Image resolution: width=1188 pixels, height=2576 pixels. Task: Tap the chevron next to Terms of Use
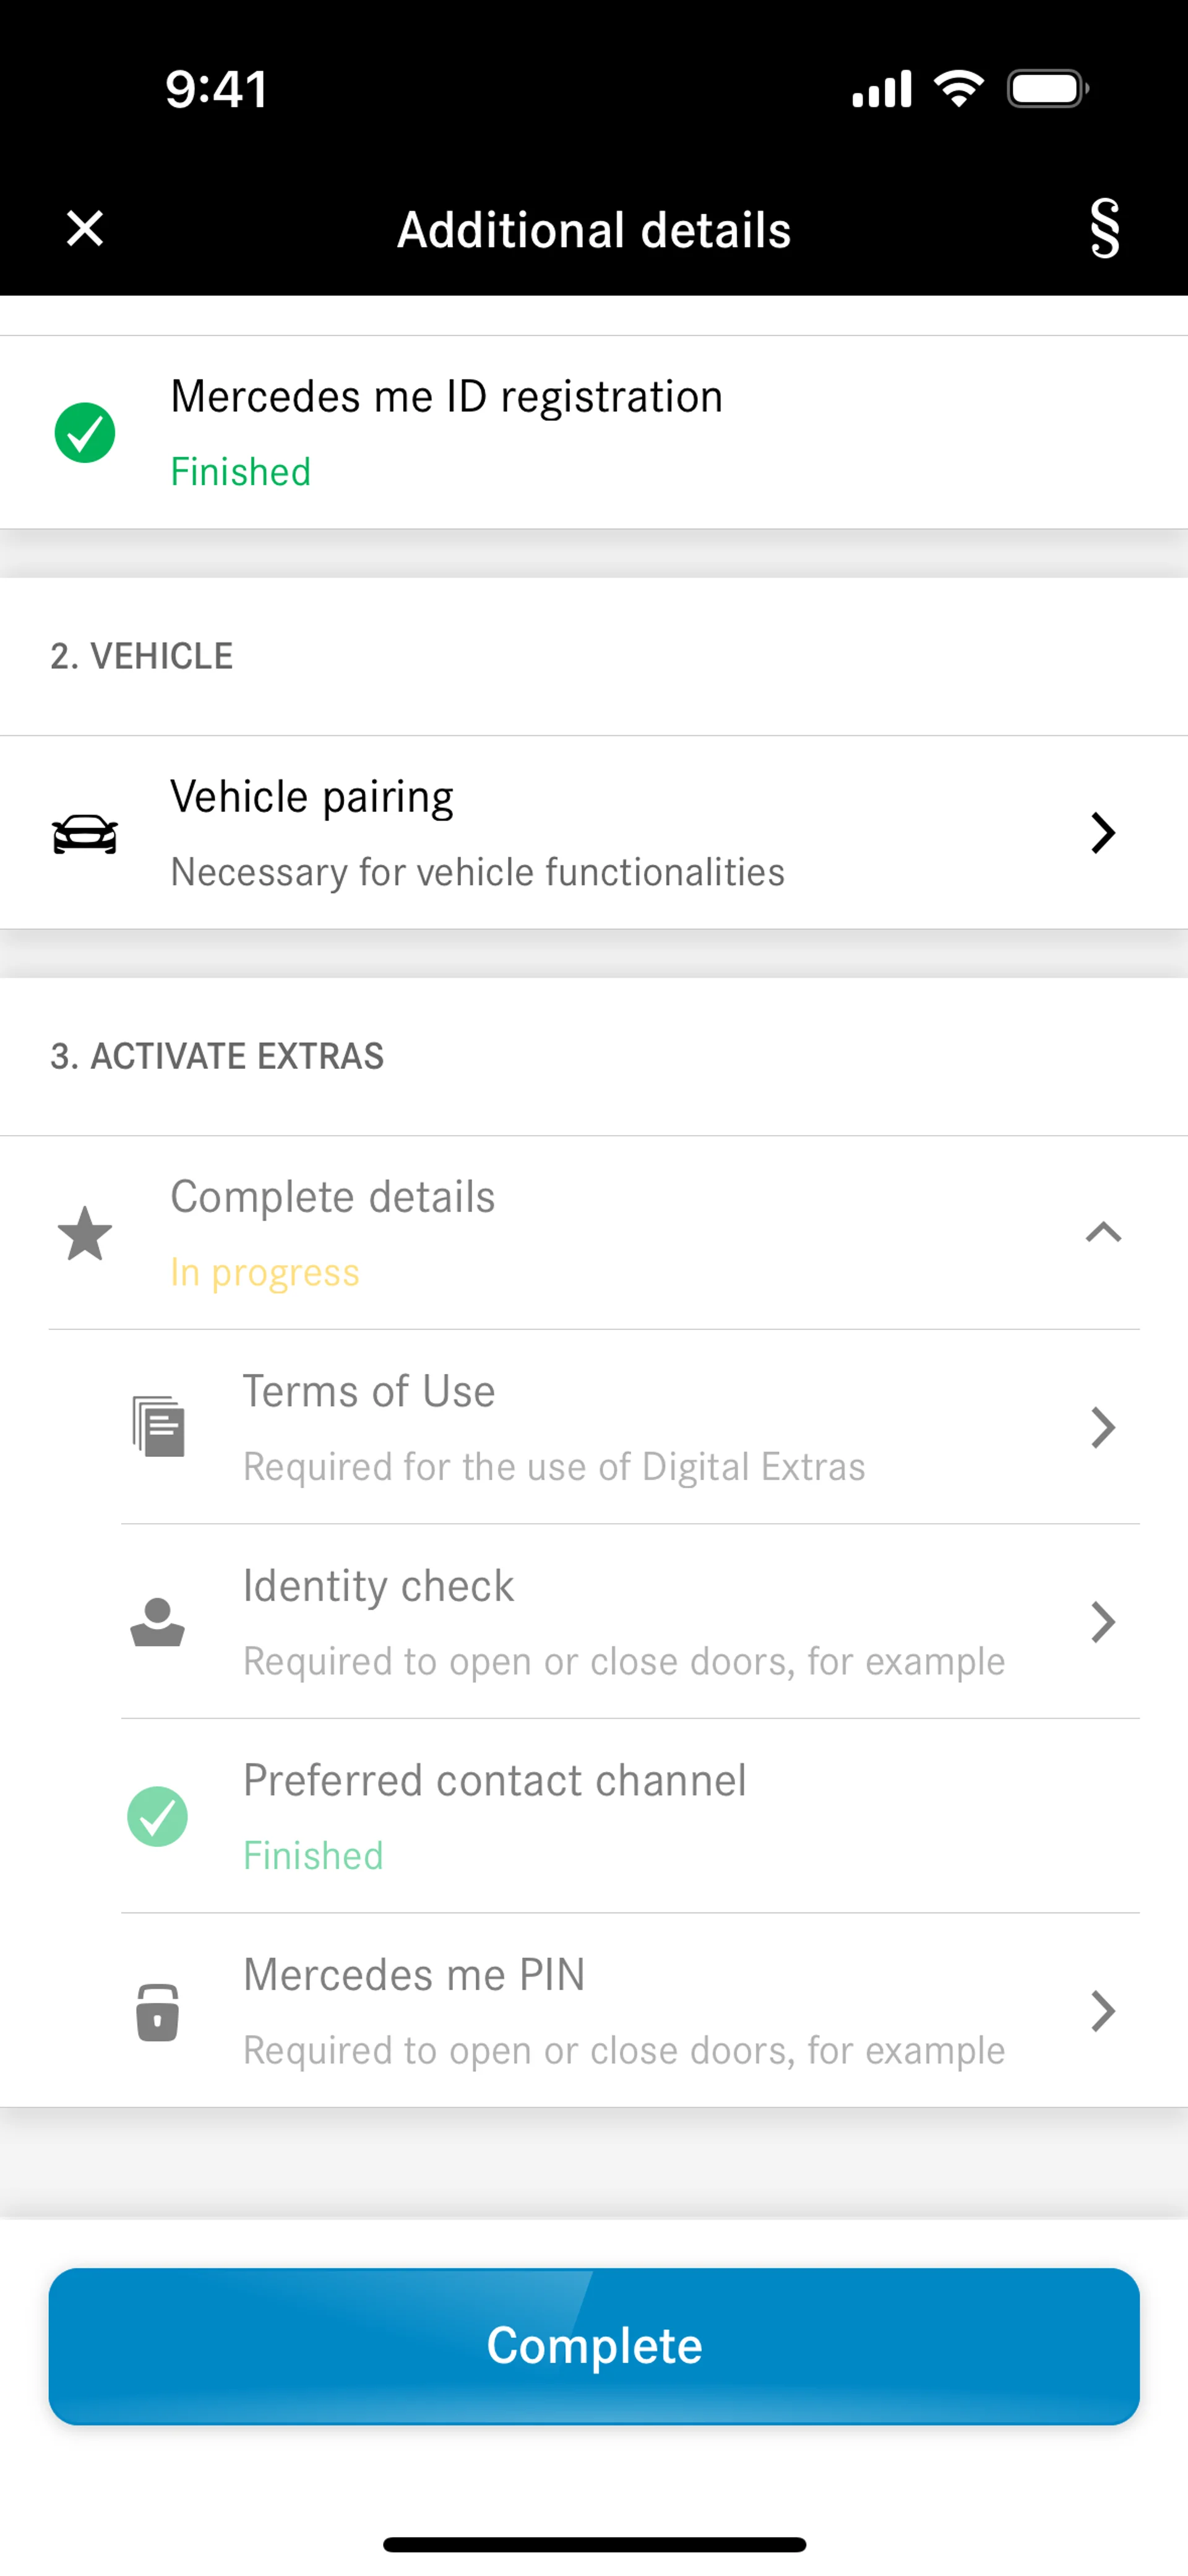(1103, 1427)
